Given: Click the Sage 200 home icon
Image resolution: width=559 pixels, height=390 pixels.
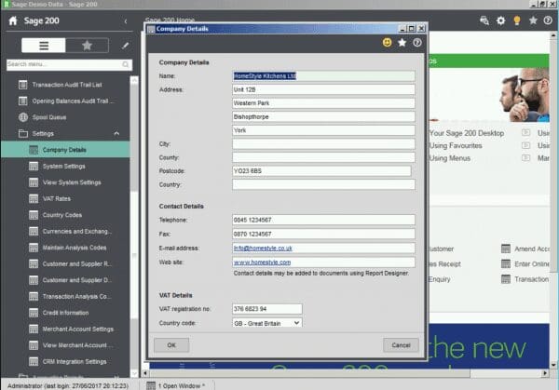Looking at the screenshot, I should point(13,20).
